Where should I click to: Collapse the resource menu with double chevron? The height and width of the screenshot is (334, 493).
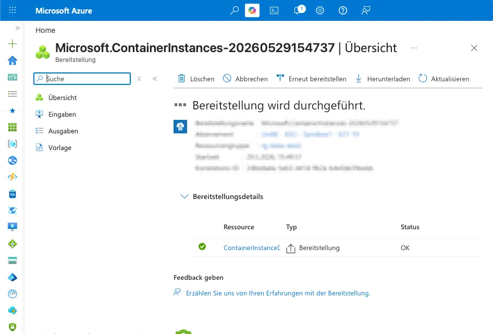[x=155, y=79]
